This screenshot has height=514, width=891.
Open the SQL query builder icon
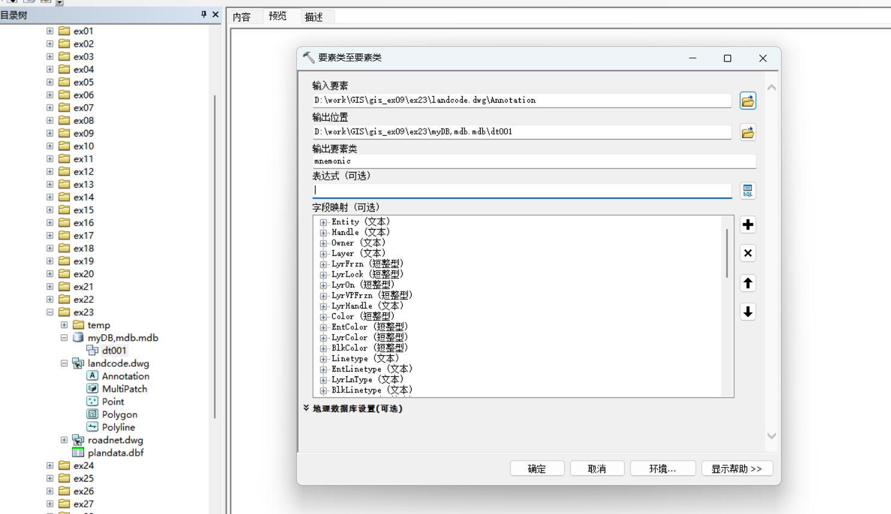[747, 191]
